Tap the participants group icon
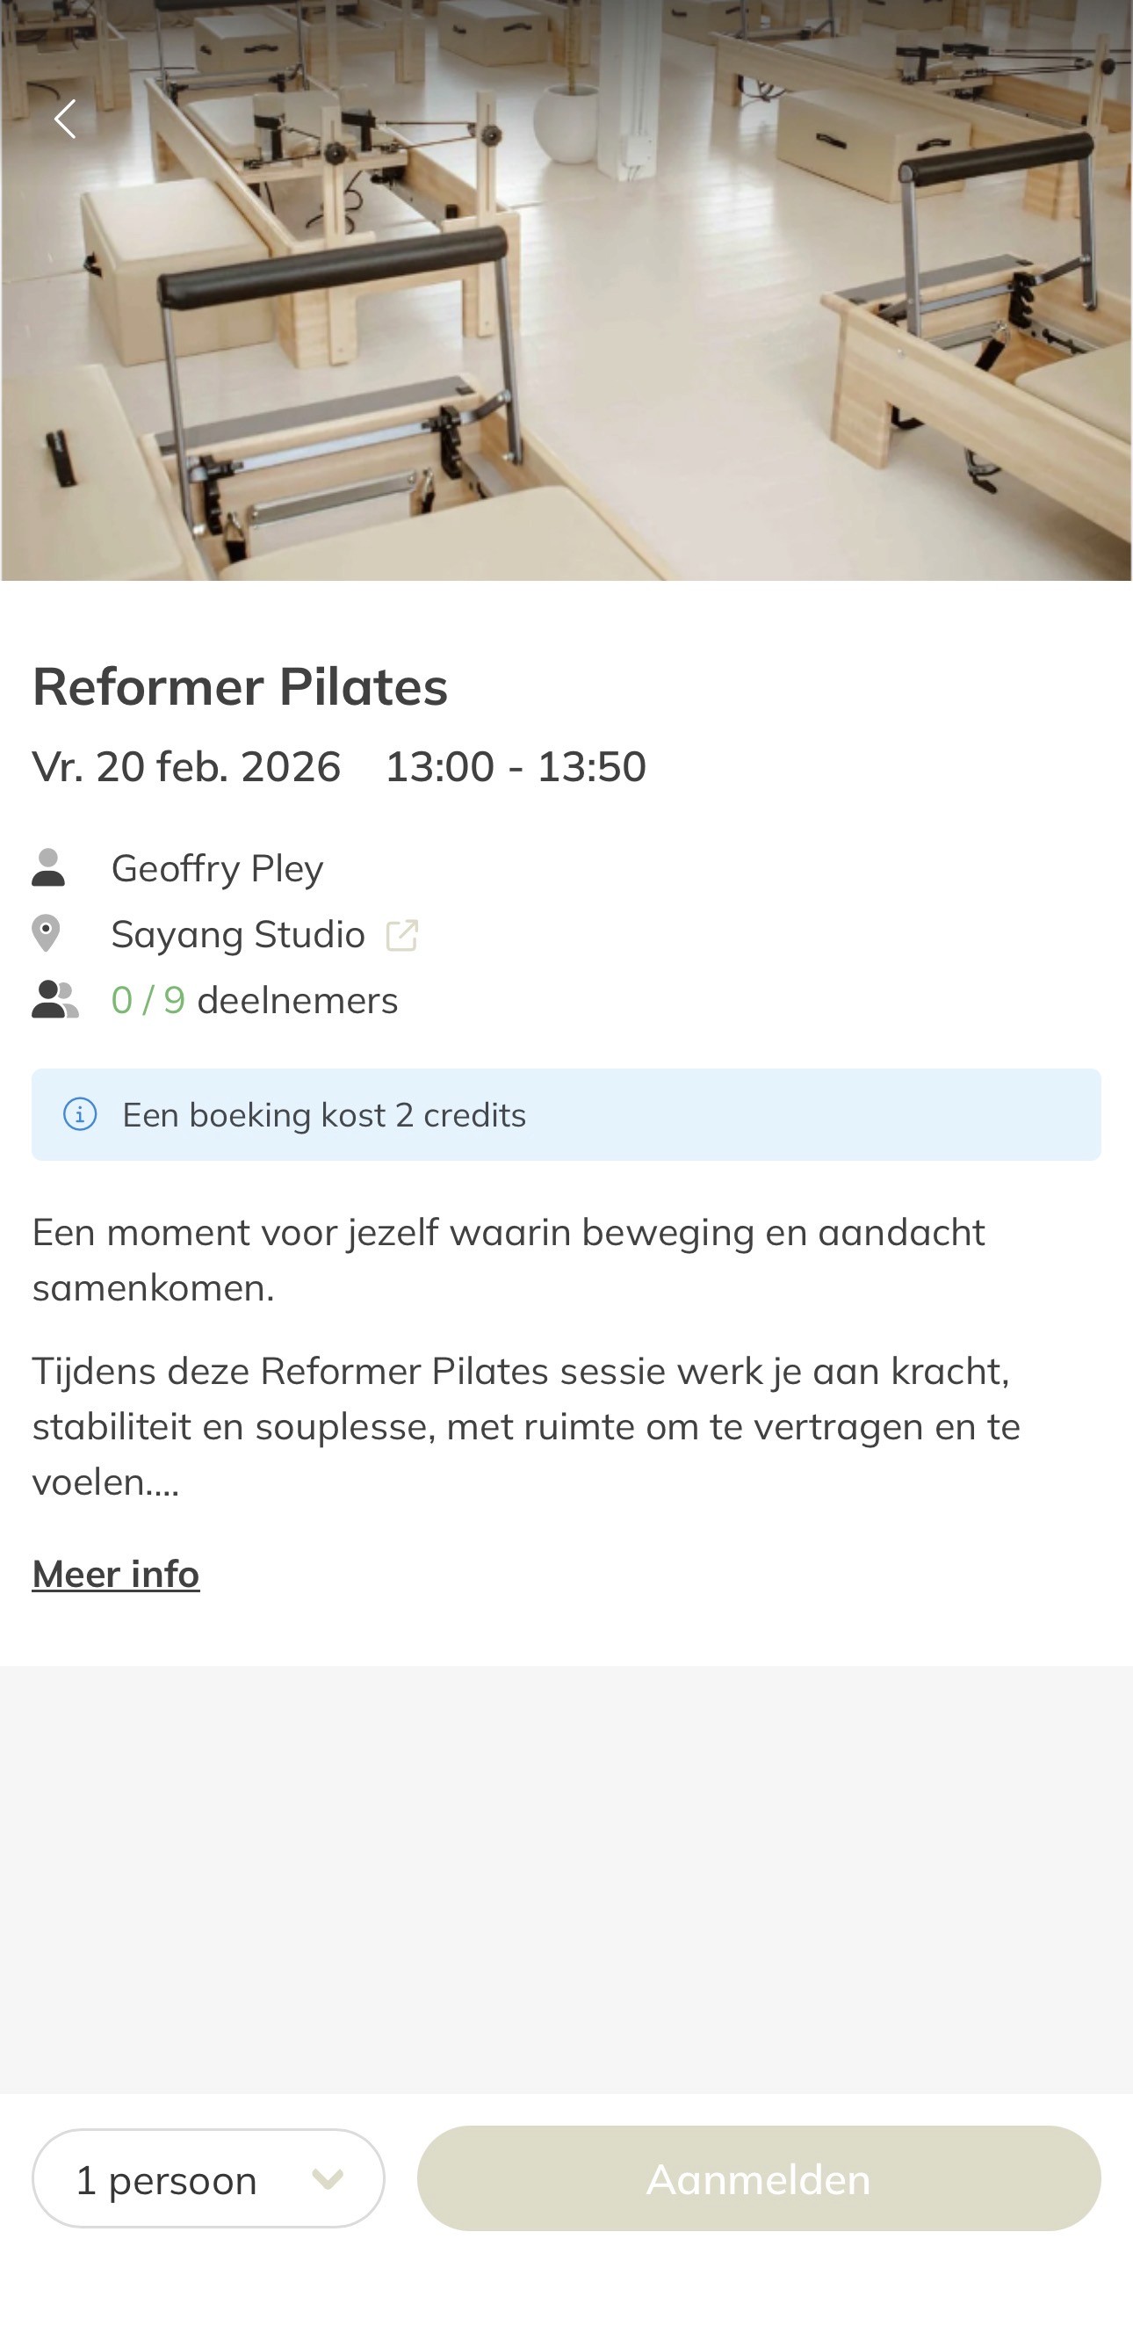1133x2326 pixels. click(55, 1000)
